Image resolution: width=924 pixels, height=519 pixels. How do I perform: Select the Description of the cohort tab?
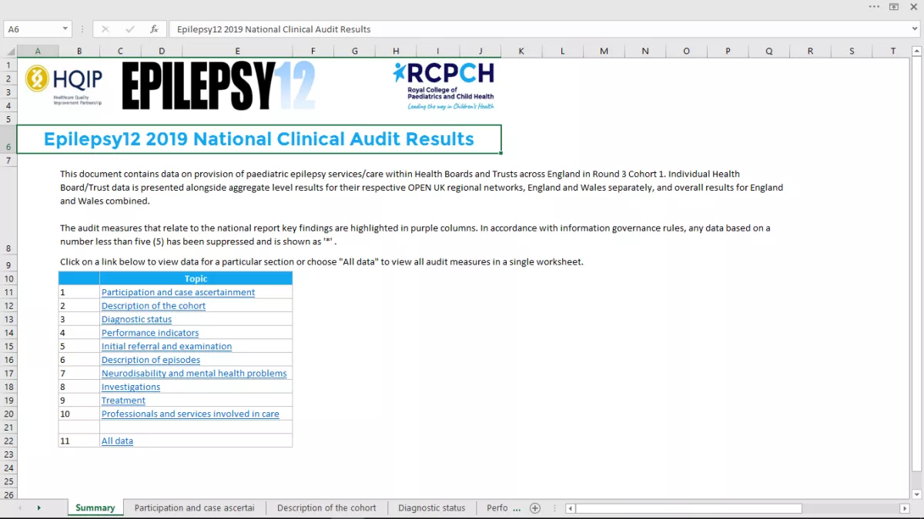pos(326,507)
